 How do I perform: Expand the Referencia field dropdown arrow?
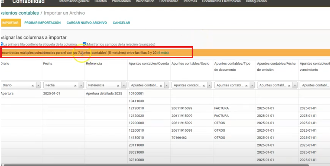tap(124, 86)
